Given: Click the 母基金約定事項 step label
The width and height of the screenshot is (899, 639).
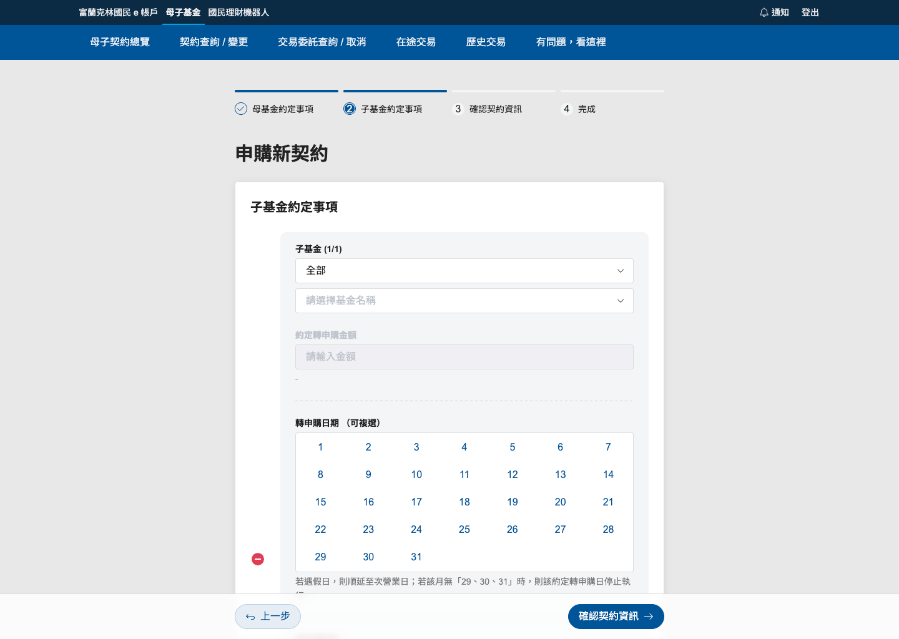Looking at the screenshot, I should (x=283, y=109).
